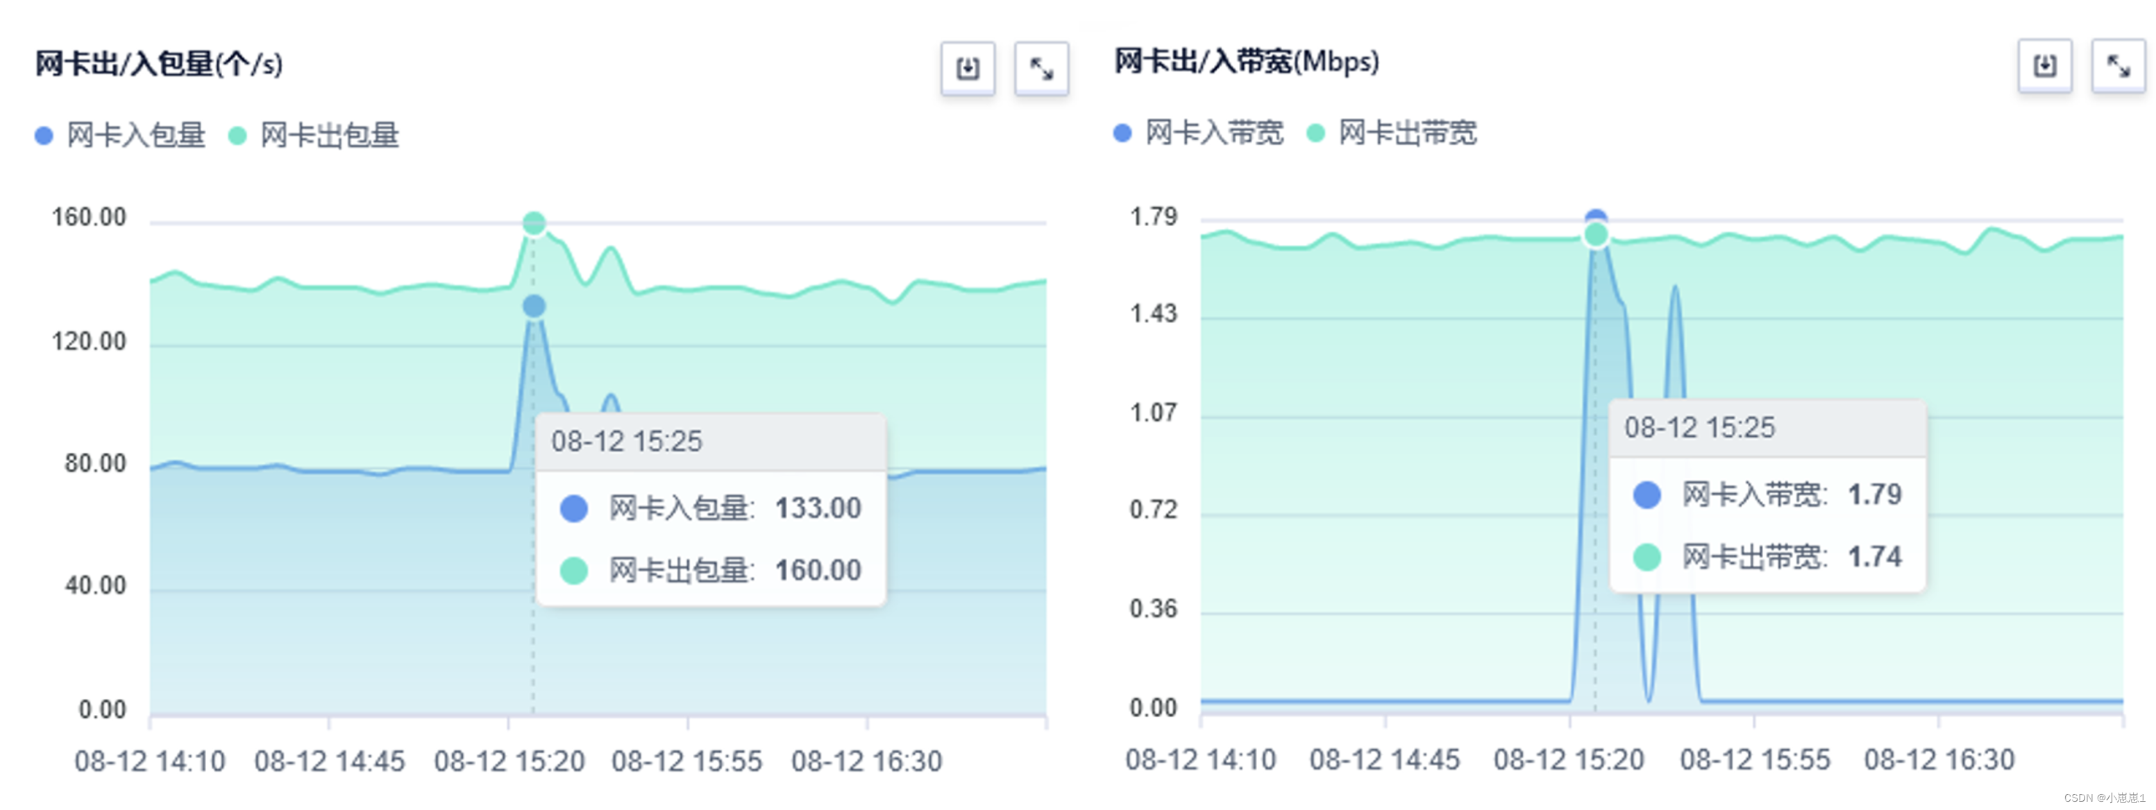
Task: Download the 网卡出/入包量 chart data
Action: [968, 68]
